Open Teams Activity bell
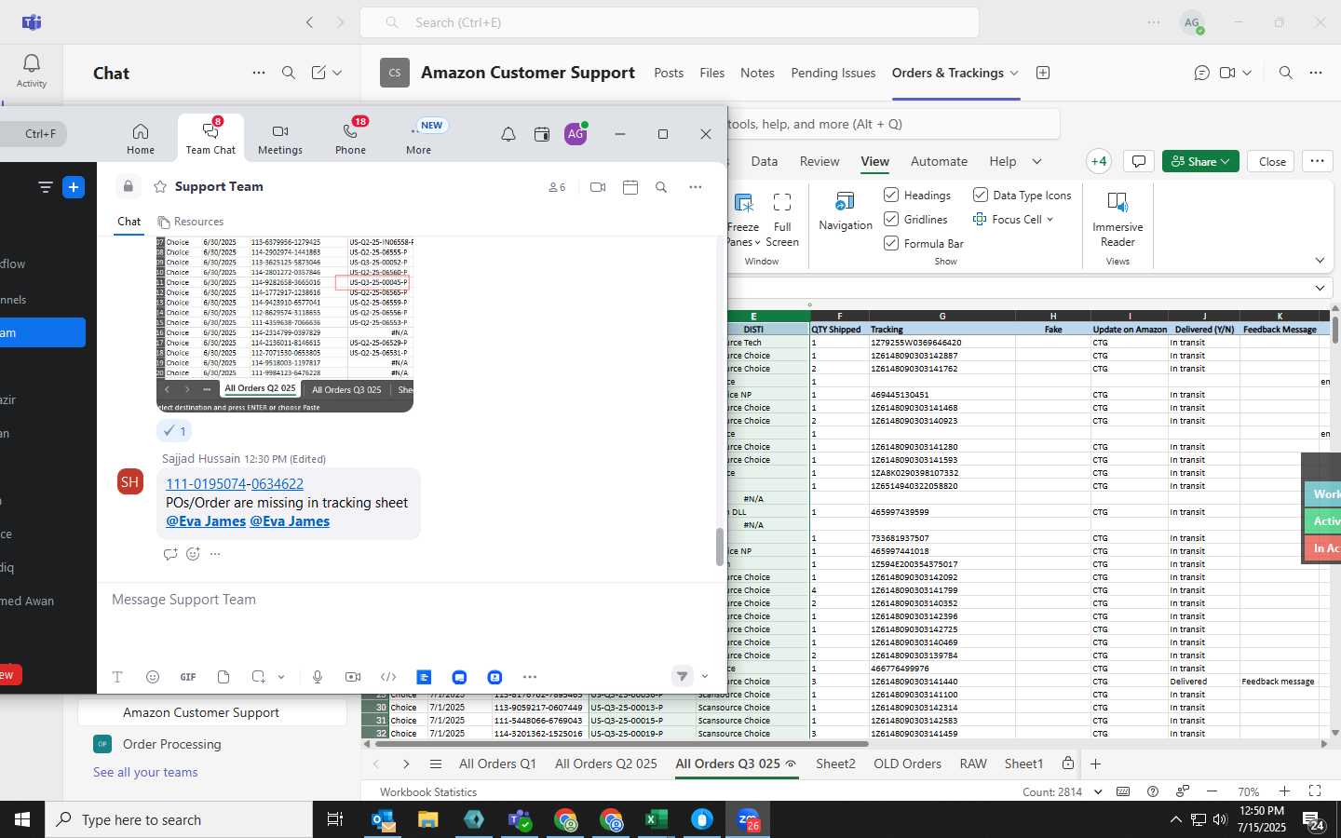This screenshot has height=838, width=1341. (32, 70)
